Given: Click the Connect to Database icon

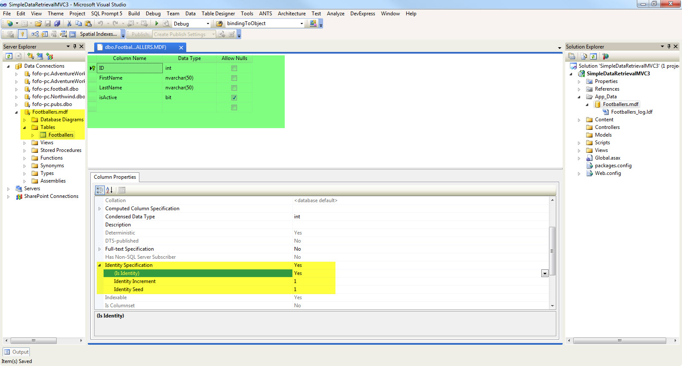Looking at the screenshot, I should (30, 56).
